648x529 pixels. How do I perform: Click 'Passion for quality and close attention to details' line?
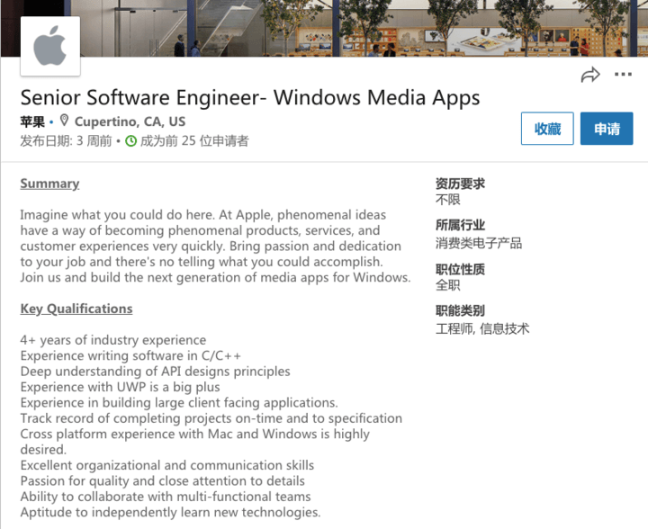point(163,481)
